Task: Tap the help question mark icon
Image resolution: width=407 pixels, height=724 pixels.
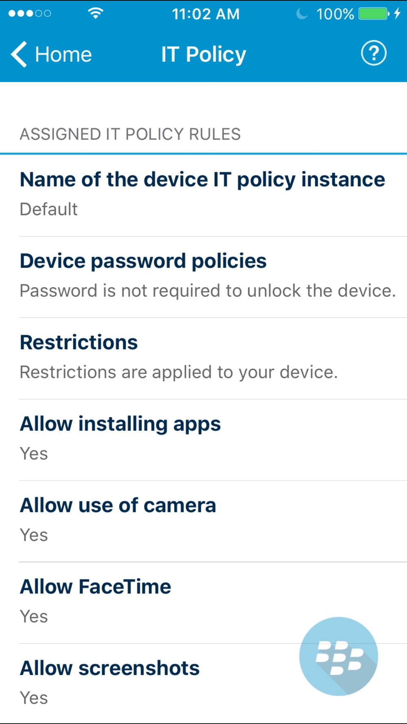Action: tap(373, 53)
